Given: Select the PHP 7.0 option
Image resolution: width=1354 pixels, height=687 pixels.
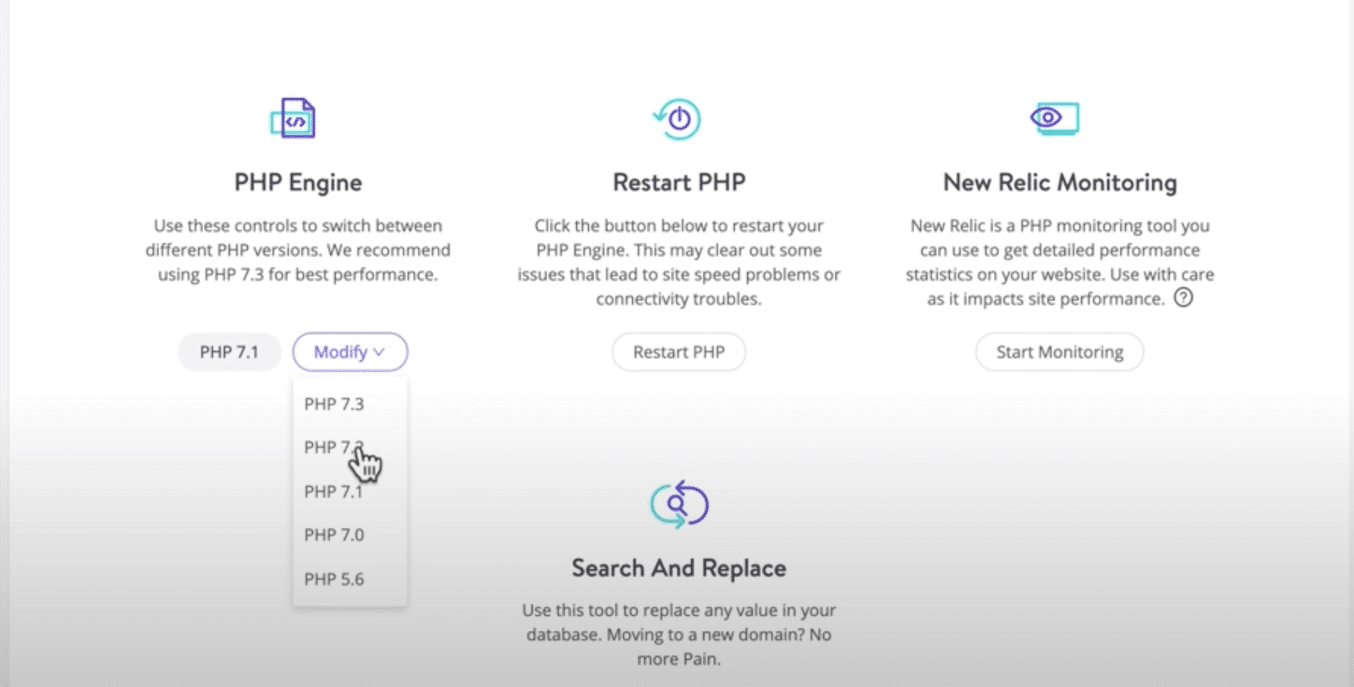Looking at the screenshot, I should tap(333, 535).
